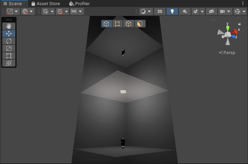The height and width of the screenshot is (164, 248).
Task: Select the Transform tool
Action: 9,63
